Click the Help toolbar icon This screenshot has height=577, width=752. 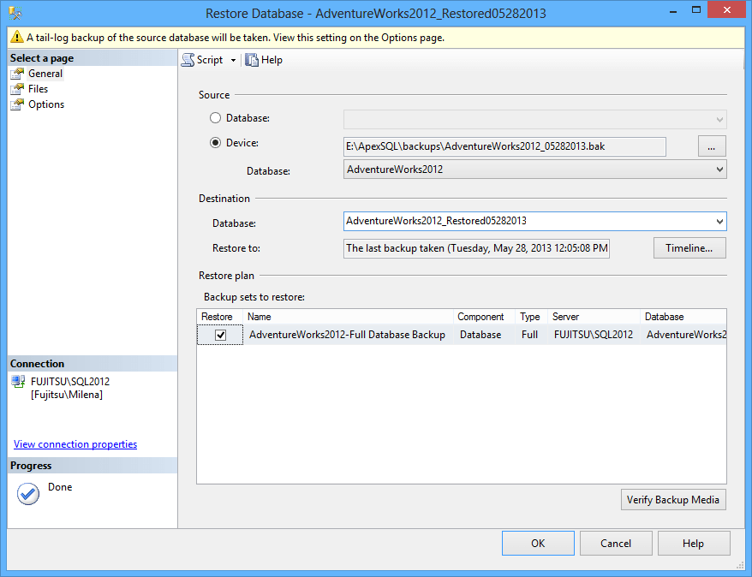[x=251, y=59]
